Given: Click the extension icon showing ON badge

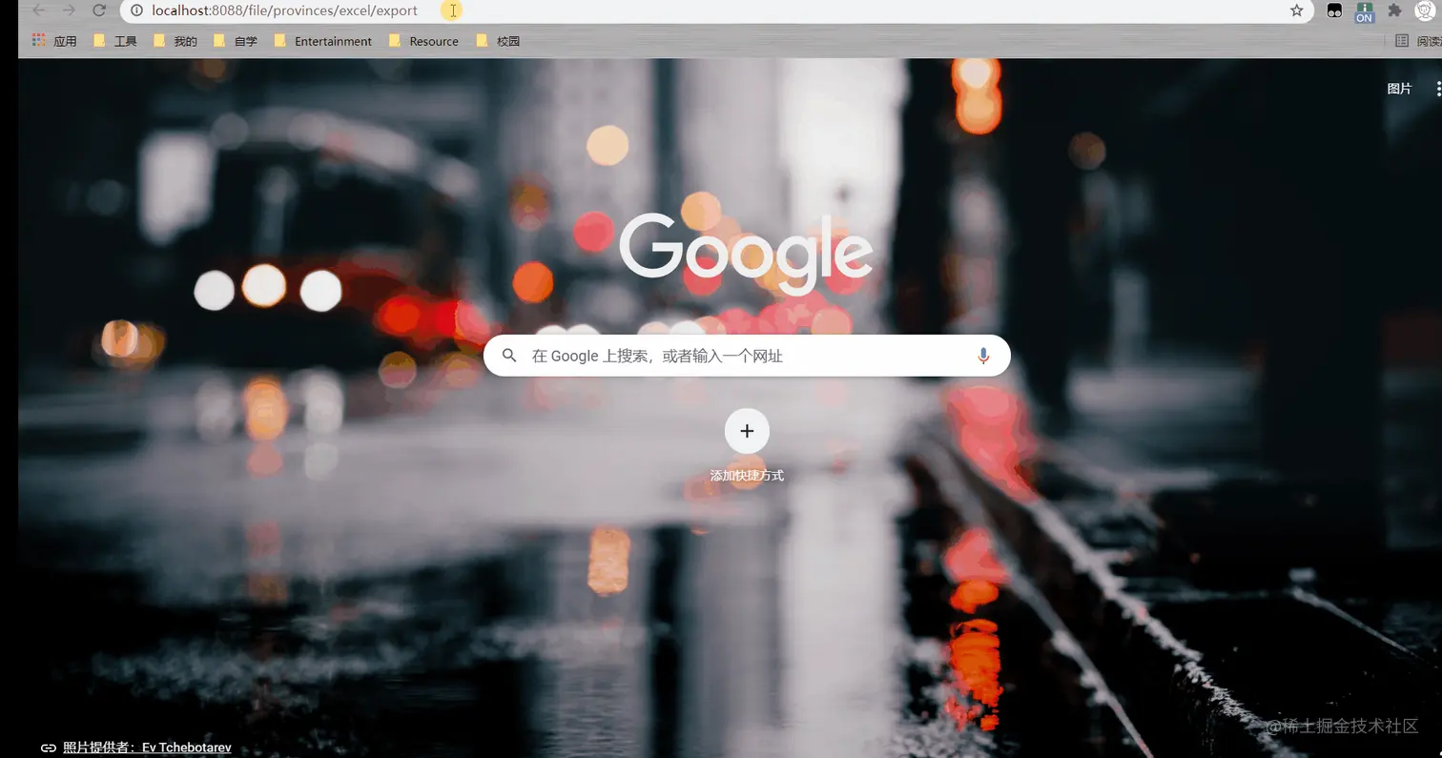Looking at the screenshot, I should tap(1364, 12).
